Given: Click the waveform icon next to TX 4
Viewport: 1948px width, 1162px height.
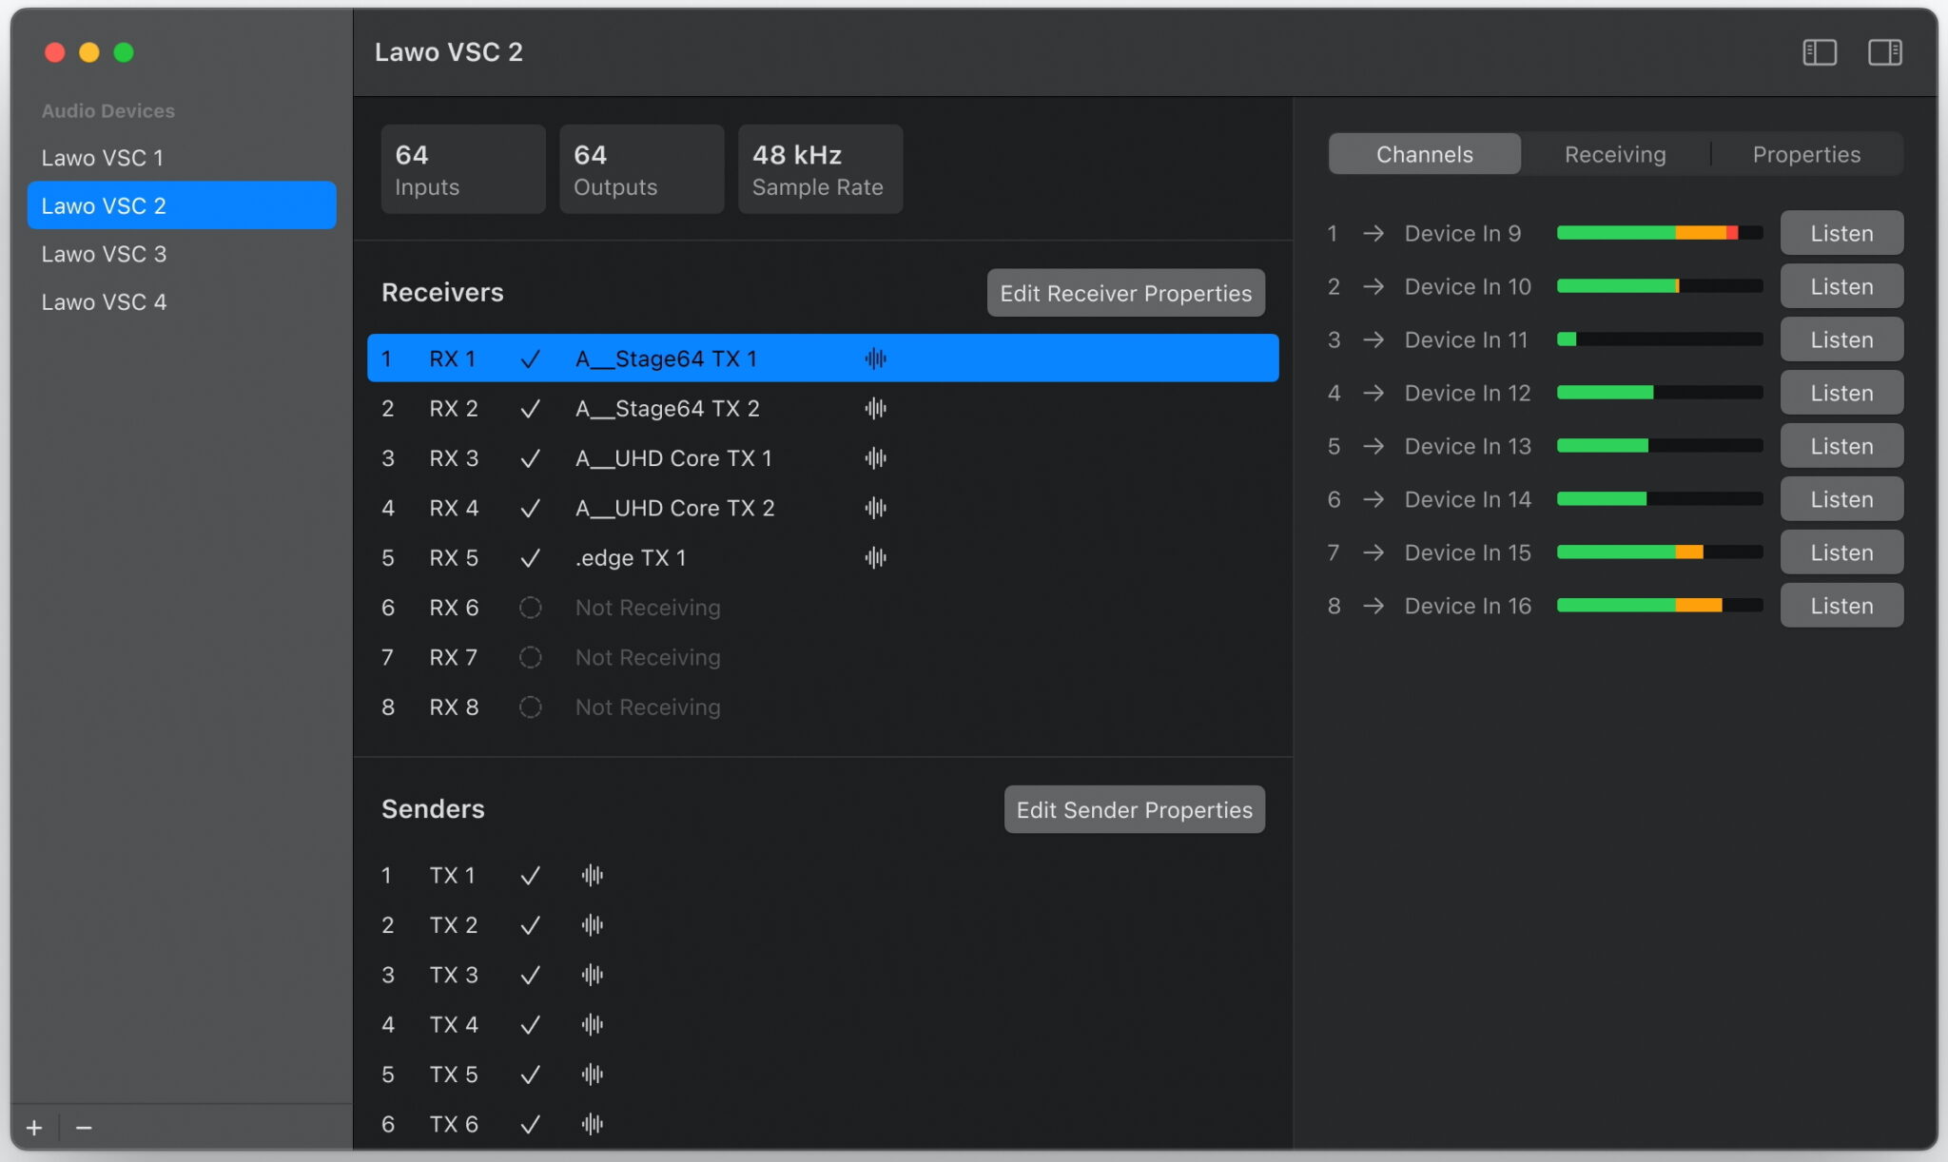Looking at the screenshot, I should (592, 1024).
